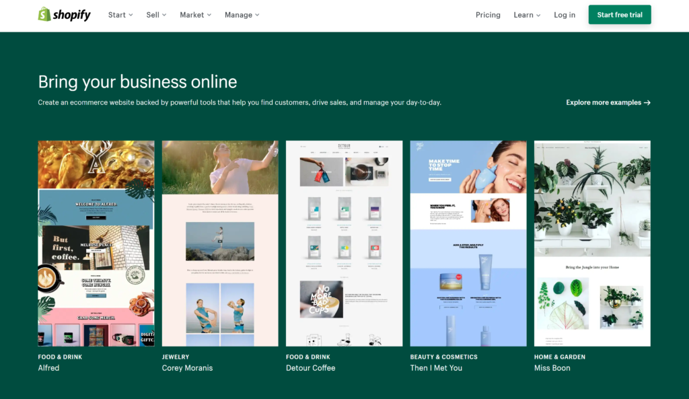The width and height of the screenshot is (689, 399).
Task: Click the HOME & GARDEN category label
Action: 560,357
